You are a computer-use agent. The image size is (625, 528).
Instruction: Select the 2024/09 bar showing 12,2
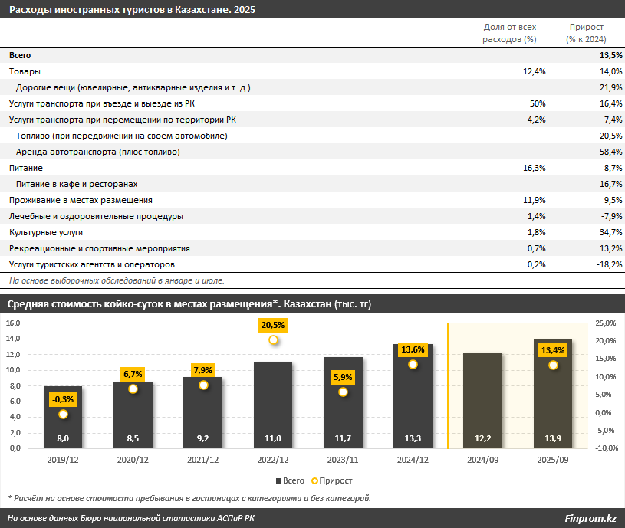(483, 398)
